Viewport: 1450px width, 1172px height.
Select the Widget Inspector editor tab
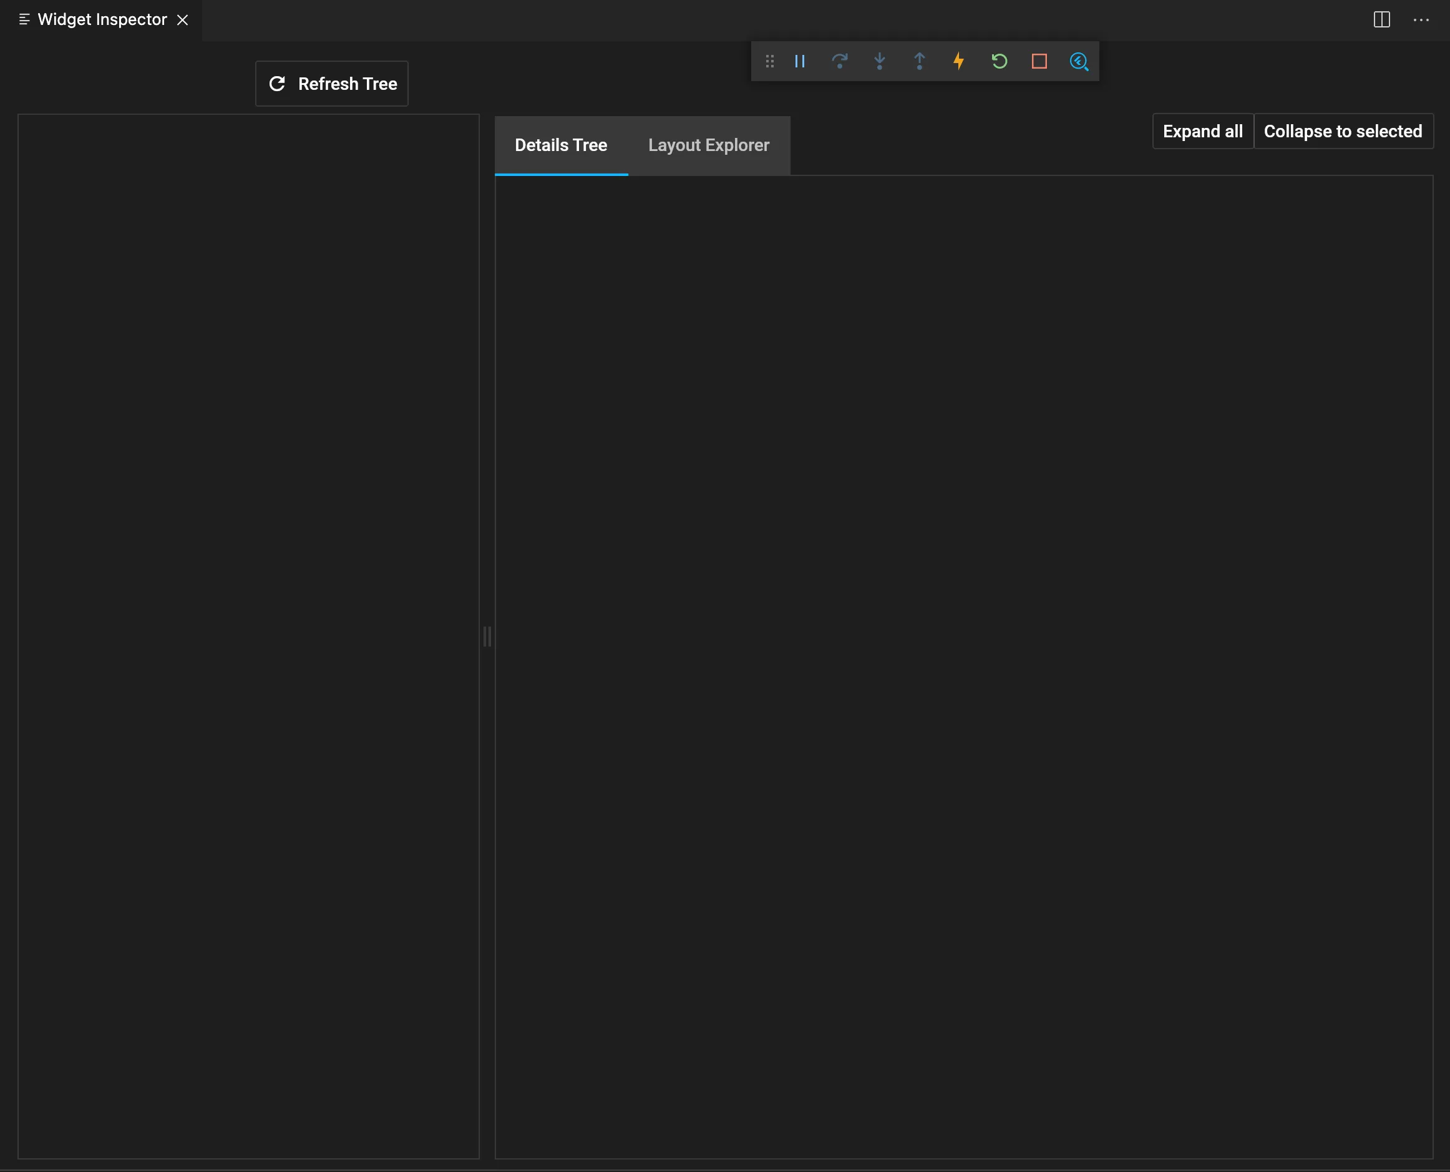[101, 19]
